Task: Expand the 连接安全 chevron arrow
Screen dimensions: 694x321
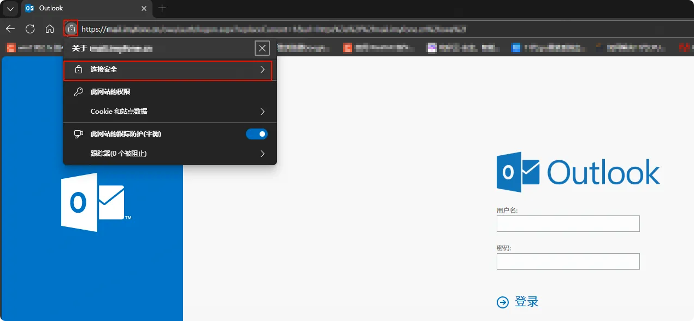Action: point(262,70)
